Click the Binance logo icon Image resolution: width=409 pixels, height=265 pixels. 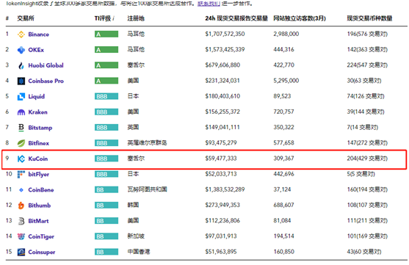[x=21, y=35]
